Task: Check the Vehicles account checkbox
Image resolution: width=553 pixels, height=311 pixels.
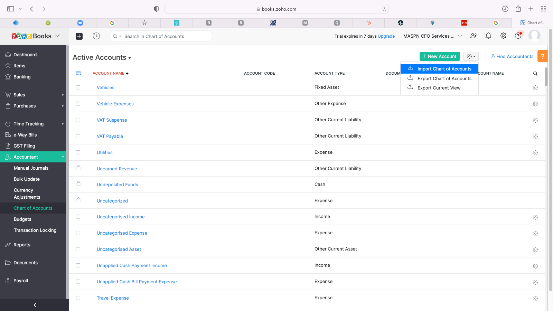Action: [78, 88]
